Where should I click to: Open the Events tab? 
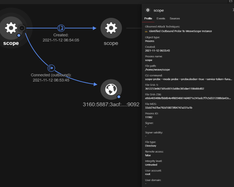coord(161,19)
